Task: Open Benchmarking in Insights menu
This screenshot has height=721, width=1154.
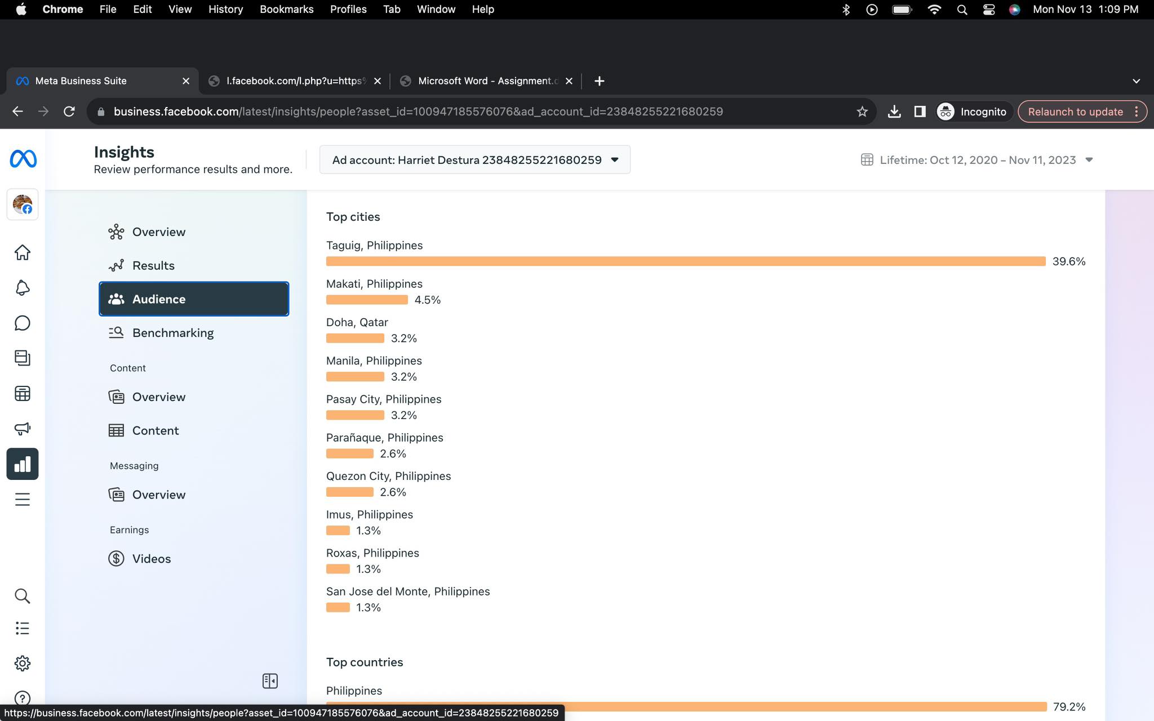Action: click(x=172, y=333)
